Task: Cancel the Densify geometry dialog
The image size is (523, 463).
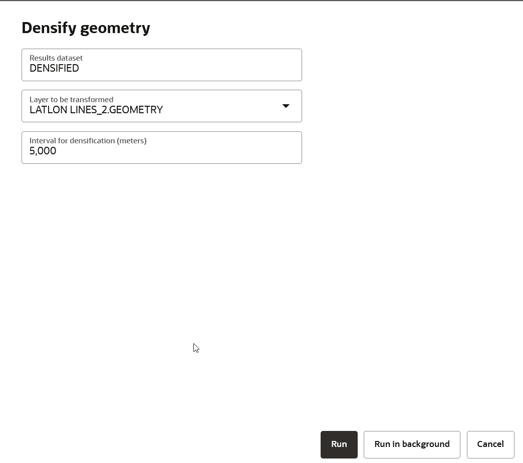Action: click(490, 444)
